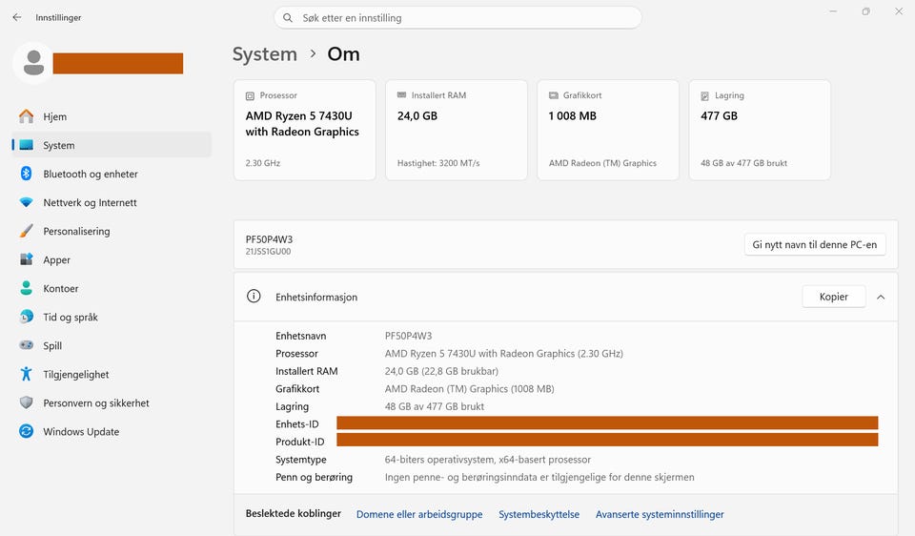This screenshot has height=536, width=915.
Task: Open the Lagring 477 GB card
Action: (x=760, y=130)
